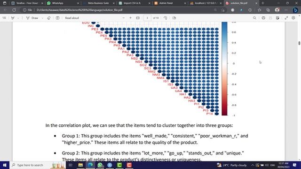301x169 pixels.
Task: Open Draw tool options dropdown arrow
Action: [x=42, y=18]
